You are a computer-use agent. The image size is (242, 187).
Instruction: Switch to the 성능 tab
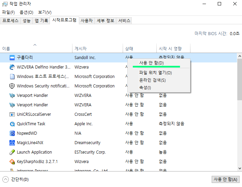pyautogui.click(x=27, y=21)
